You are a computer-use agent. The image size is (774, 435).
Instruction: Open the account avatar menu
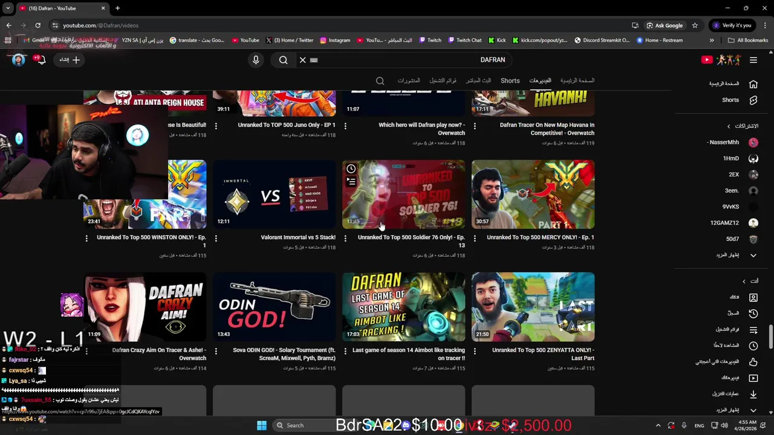click(x=19, y=60)
